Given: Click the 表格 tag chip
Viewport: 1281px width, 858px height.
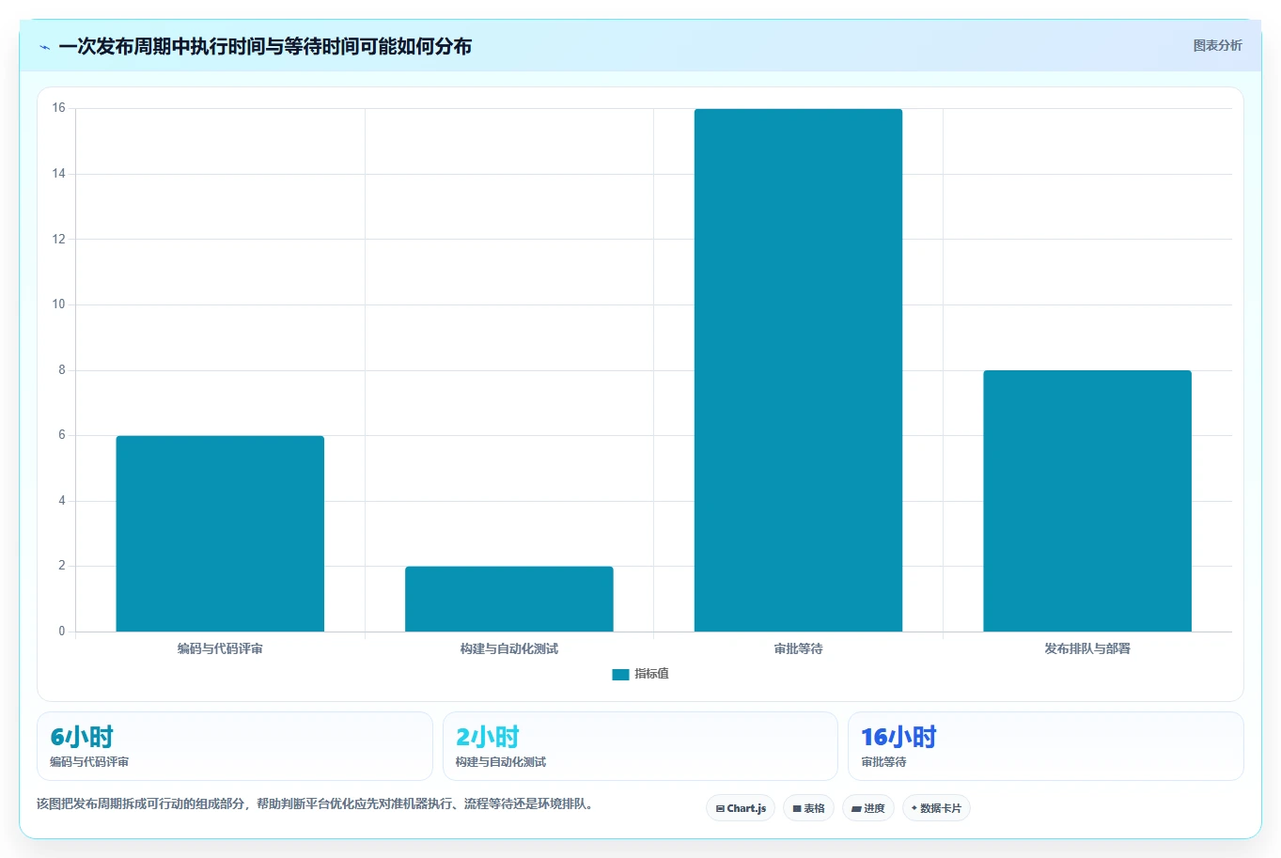Looking at the screenshot, I should click(808, 808).
